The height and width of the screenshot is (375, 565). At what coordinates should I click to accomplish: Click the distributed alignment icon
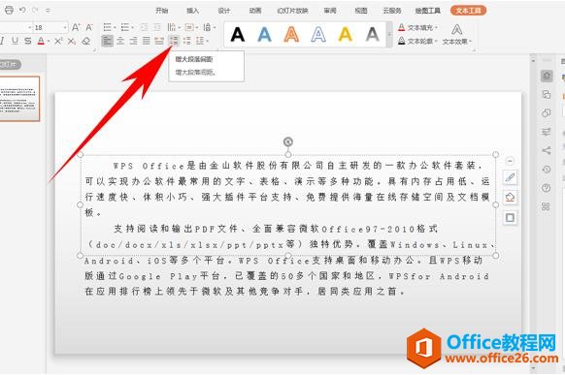pyautogui.click(x=159, y=41)
